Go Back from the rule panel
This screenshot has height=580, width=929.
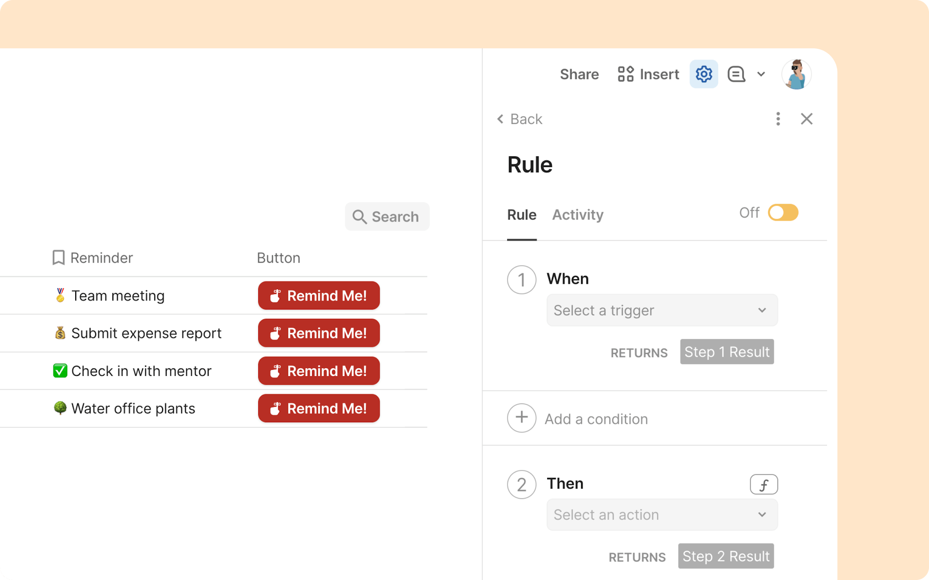click(x=519, y=119)
